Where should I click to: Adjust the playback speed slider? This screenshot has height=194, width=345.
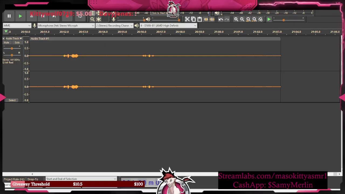(288, 19)
